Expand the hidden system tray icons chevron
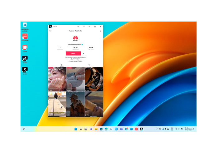This screenshot has width=218, height=147. [157, 129]
